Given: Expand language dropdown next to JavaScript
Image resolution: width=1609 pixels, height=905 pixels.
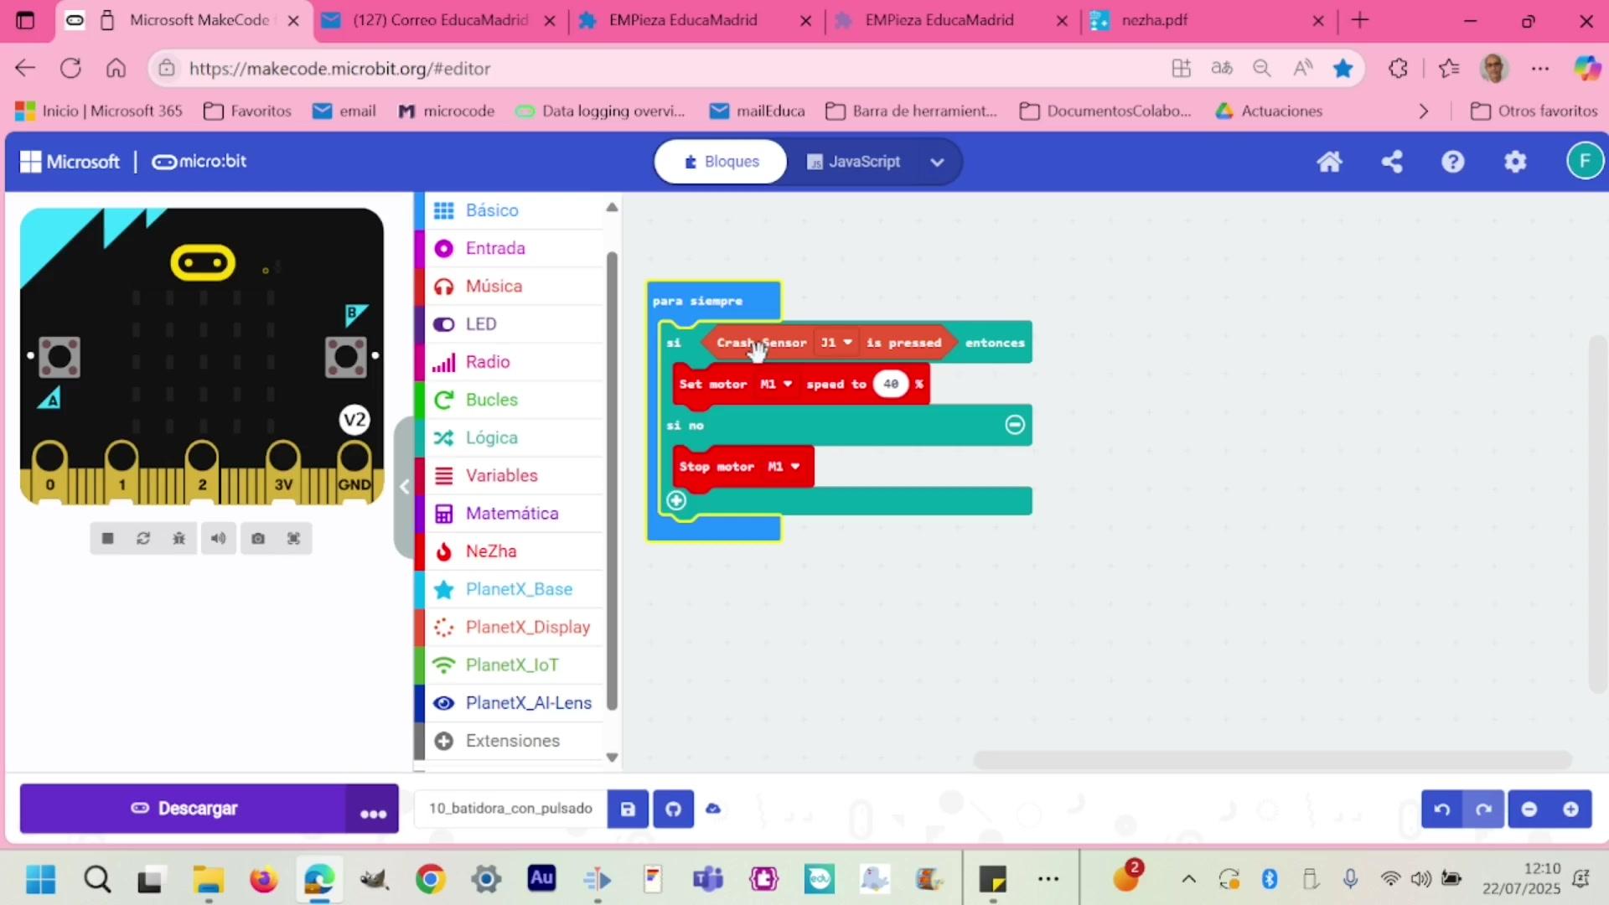Looking at the screenshot, I should (x=937, y=162).
